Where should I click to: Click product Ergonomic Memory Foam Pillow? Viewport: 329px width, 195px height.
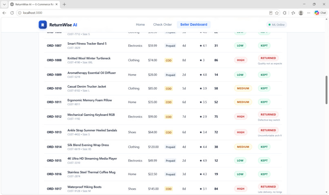click(89, 101)
